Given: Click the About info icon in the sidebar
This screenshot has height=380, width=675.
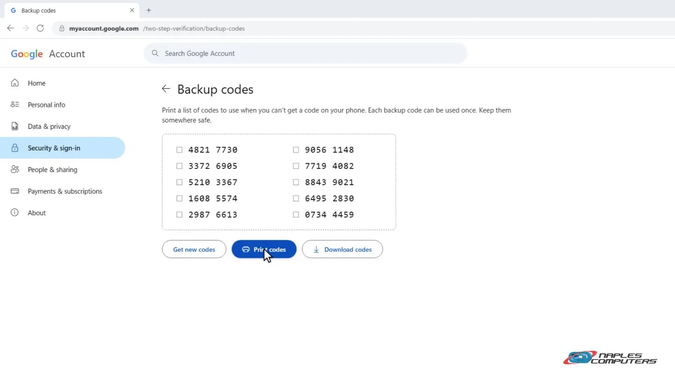Looking at the screenshot, I should pos(15,213).
